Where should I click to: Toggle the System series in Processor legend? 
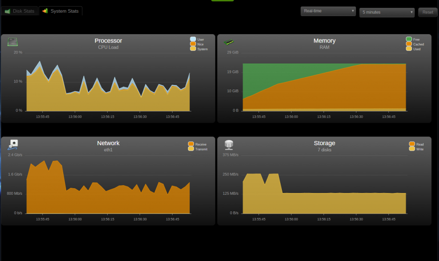[x=199, y=49]
